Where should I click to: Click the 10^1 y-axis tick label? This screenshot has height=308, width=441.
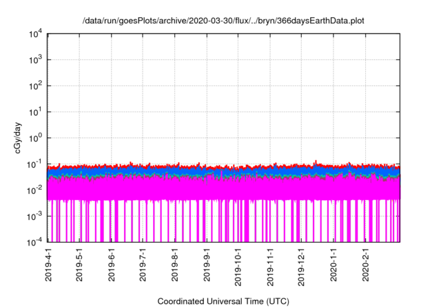pyautogui.click(x=35, y=112)
